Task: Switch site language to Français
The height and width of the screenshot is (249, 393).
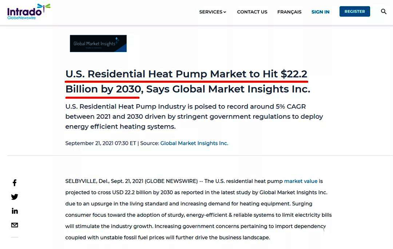Action: pyautogui.click(x=289, y=12)
